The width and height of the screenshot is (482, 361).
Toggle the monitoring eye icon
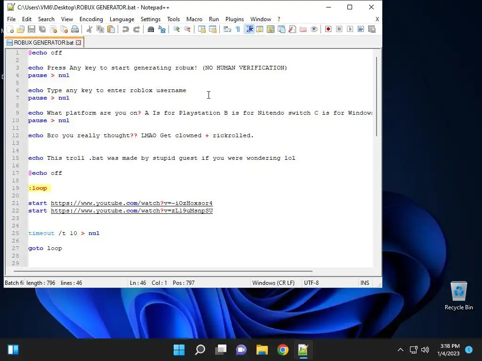[314, 30]
